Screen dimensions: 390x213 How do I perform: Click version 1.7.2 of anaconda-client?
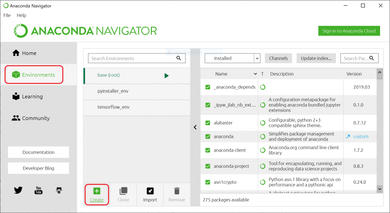coord(358,150)
